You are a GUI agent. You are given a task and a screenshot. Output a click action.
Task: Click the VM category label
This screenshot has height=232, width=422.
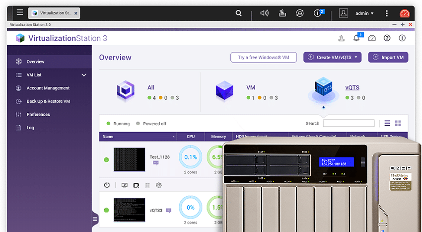click(x=251, y=87)
